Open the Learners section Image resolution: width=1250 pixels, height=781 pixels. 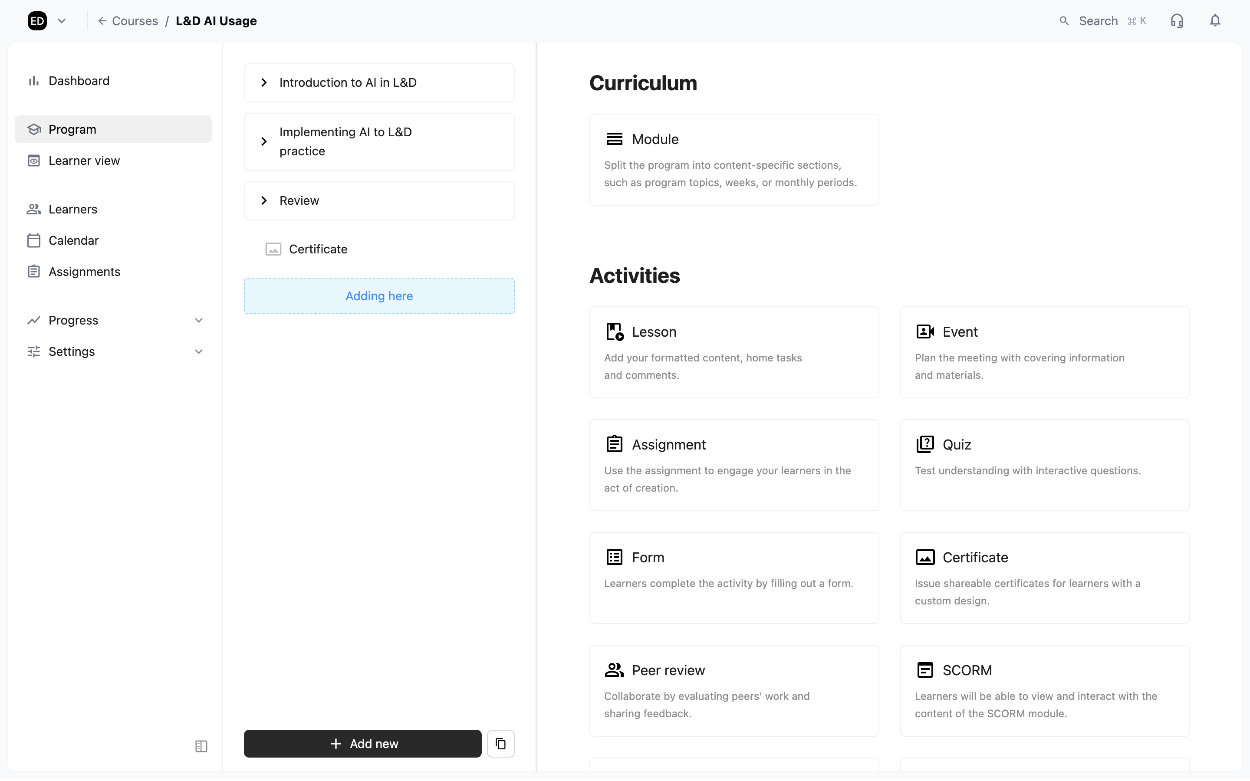(73, 209)
